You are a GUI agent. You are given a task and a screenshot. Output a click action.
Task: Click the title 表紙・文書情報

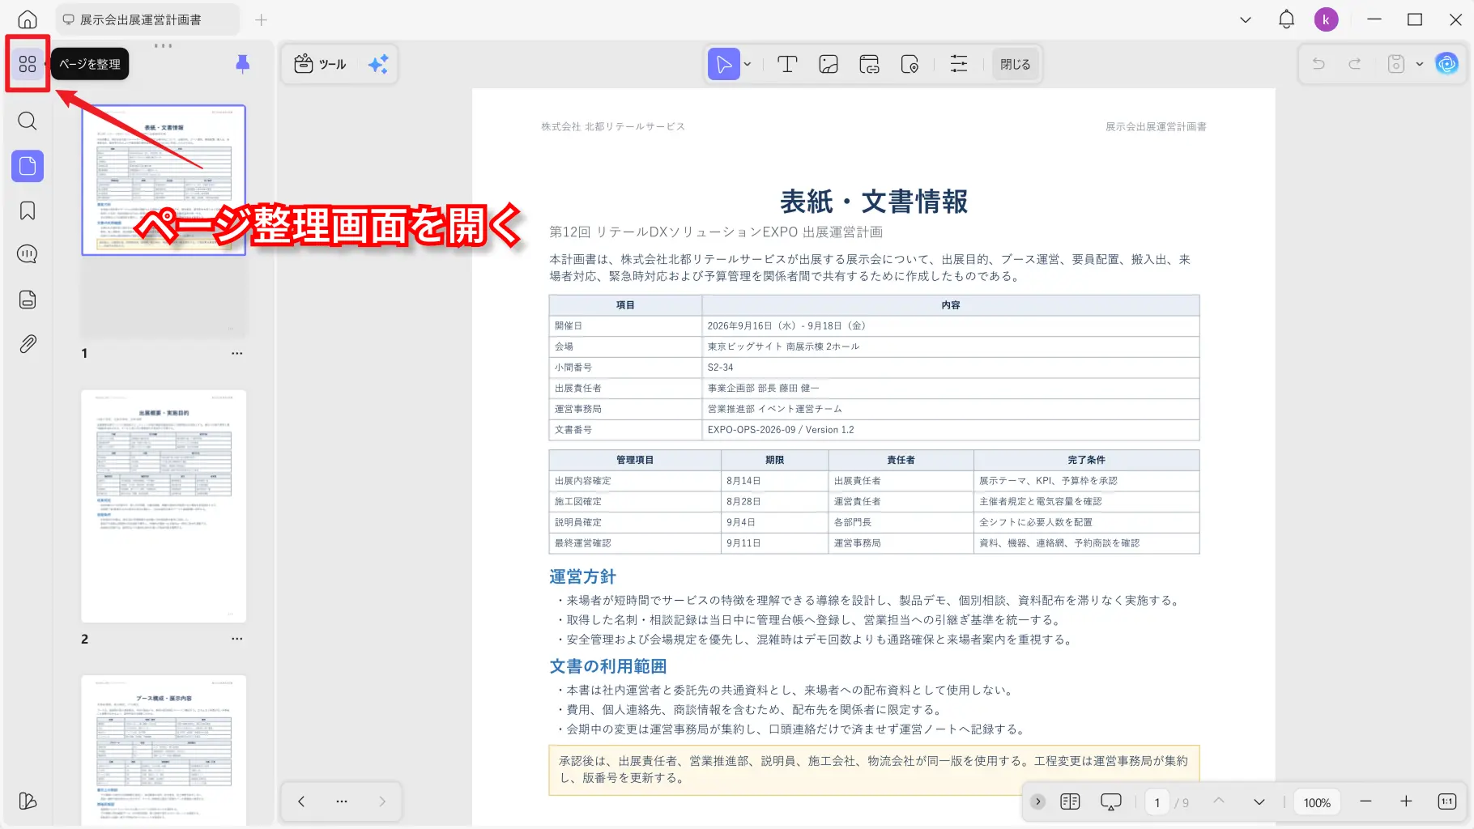[x=874, y=202]
